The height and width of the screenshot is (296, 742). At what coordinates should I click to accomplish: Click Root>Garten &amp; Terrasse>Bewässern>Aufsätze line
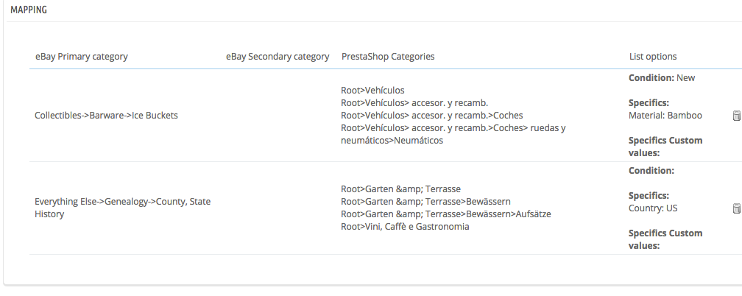click(x=446, y=214)
